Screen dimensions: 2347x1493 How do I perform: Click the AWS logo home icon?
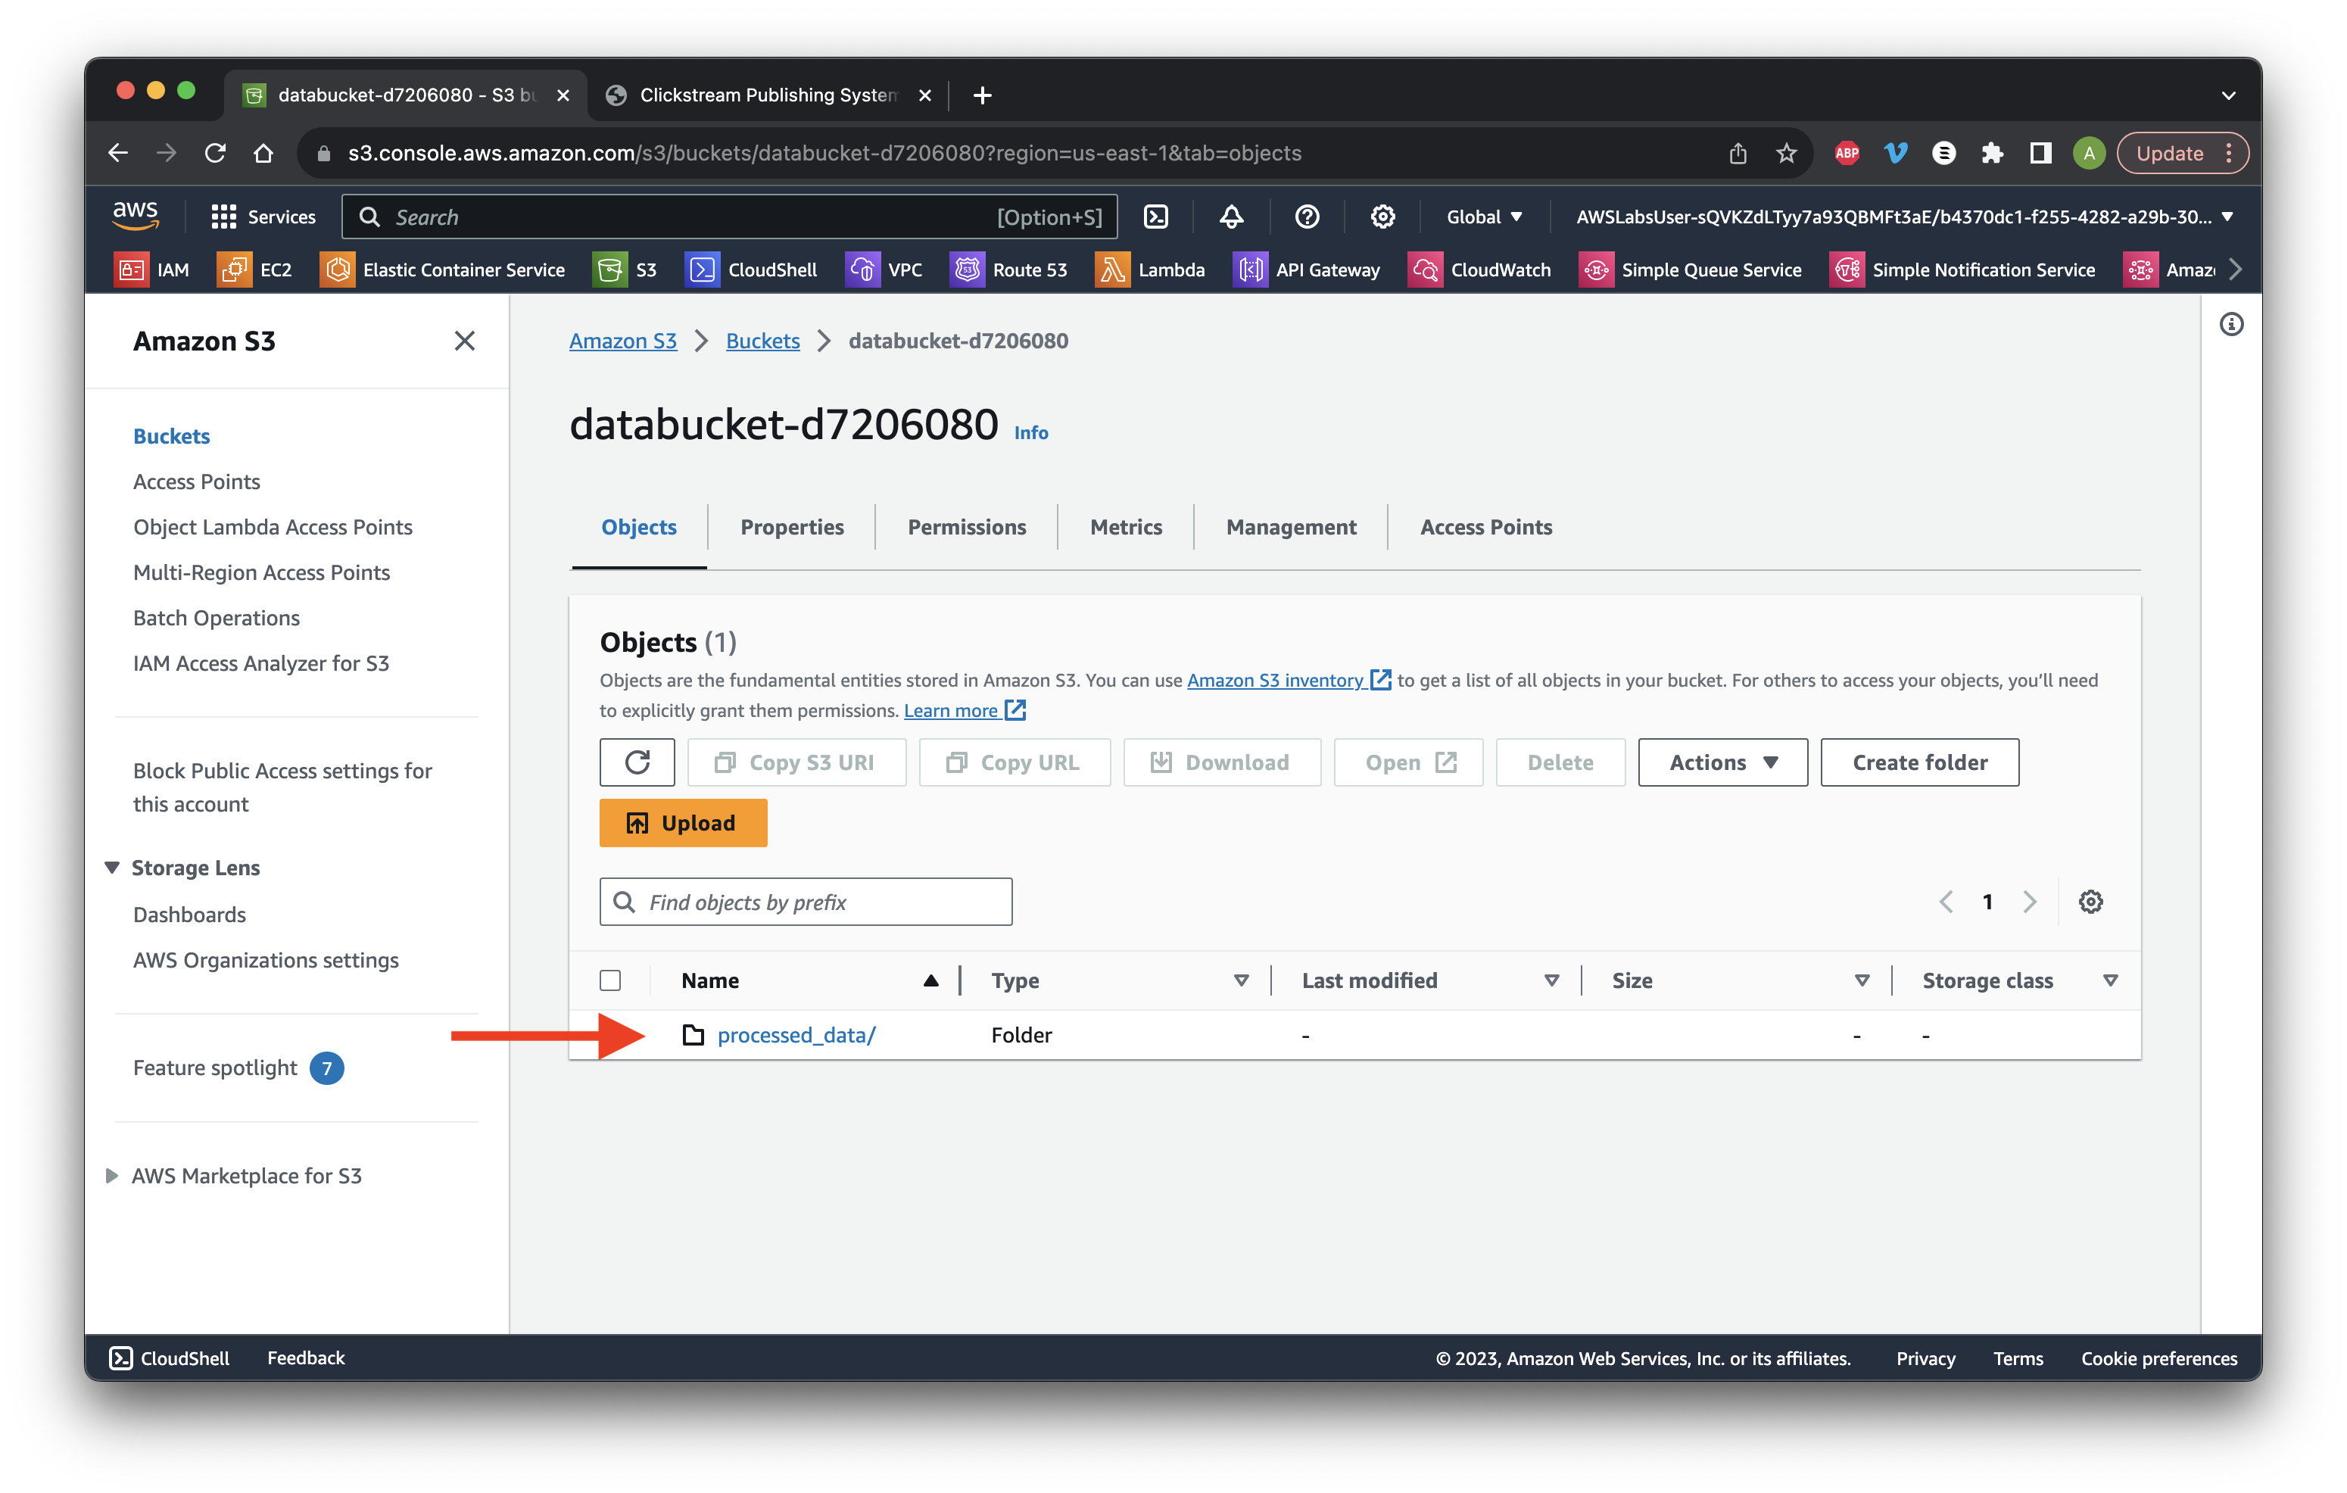(x=136, y=215)
